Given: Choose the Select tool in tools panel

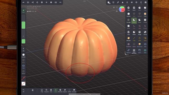Looking at the screenshot, I should pos(140,51).
